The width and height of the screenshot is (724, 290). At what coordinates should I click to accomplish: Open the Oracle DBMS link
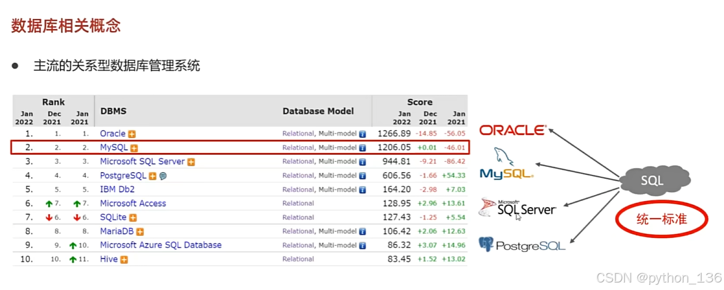[113, 133]
